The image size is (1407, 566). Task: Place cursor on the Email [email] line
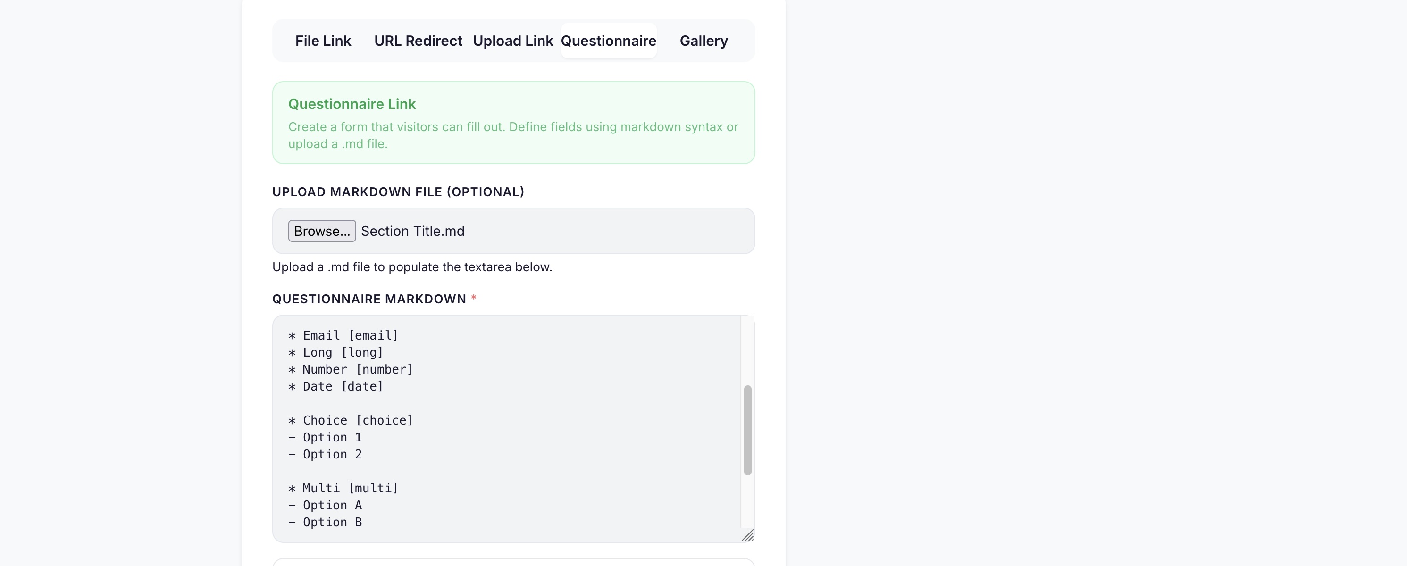coord(343,336)
